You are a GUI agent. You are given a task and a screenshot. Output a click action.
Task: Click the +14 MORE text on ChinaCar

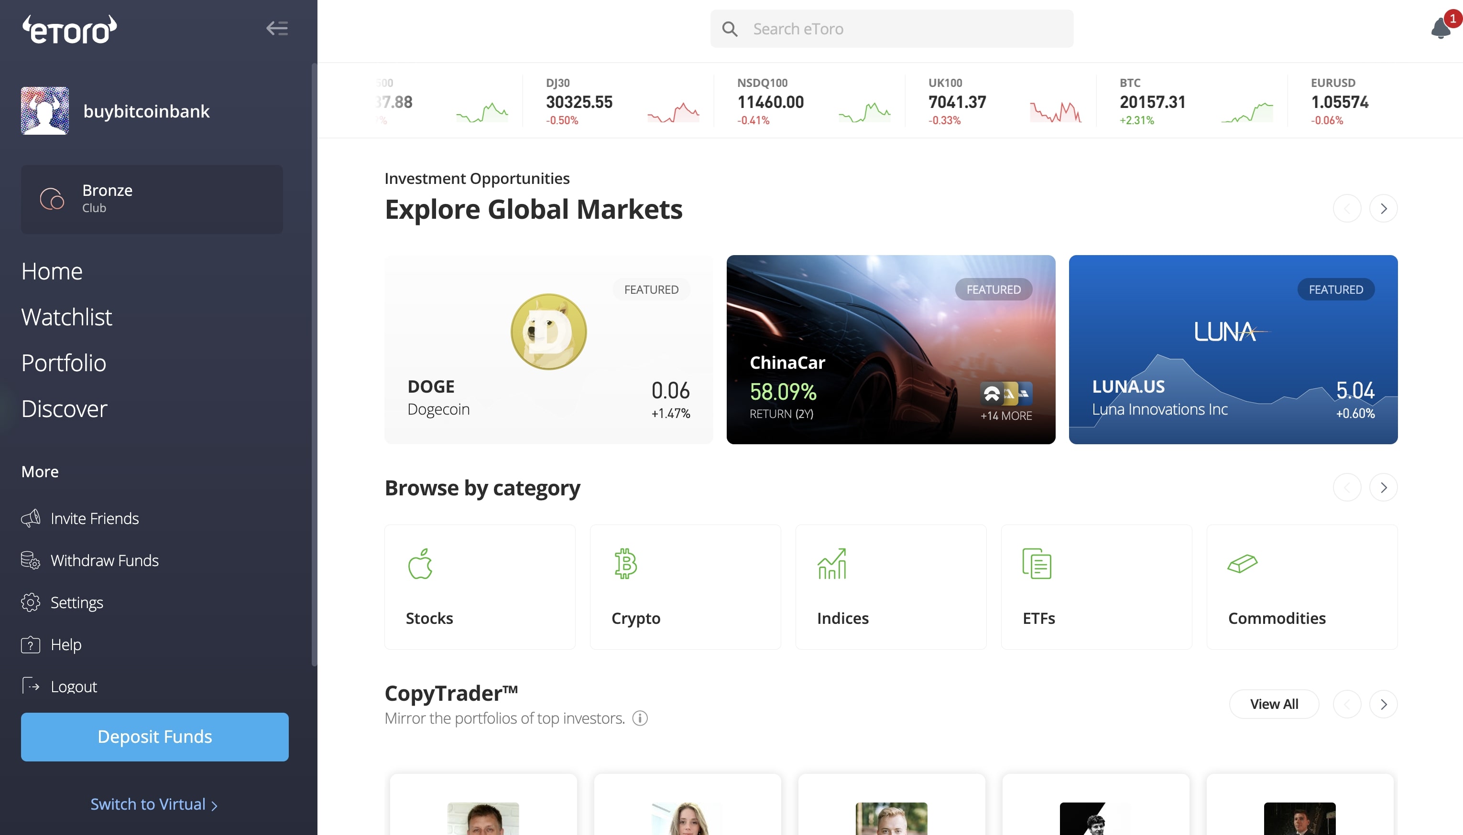[x=1006, y=416]
